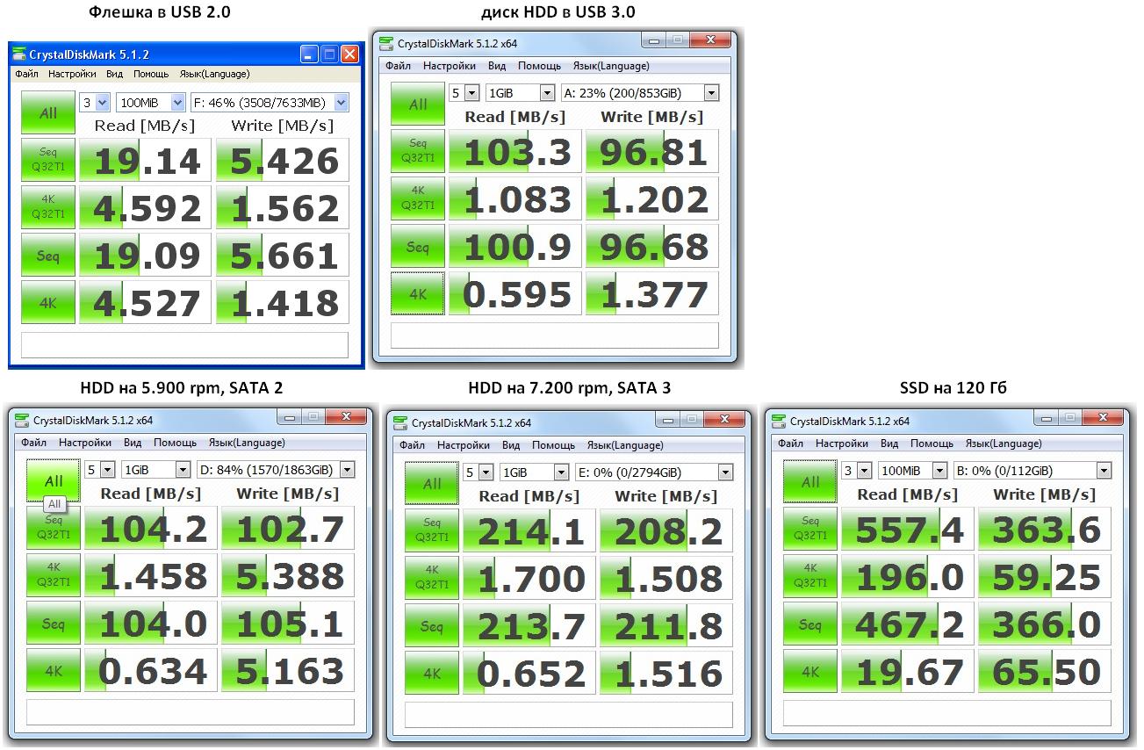Screen dimensions: 1144x750
Task: Start Seq Q32T1 test in the USB 2.0 window
Action: tap(48, 160)
